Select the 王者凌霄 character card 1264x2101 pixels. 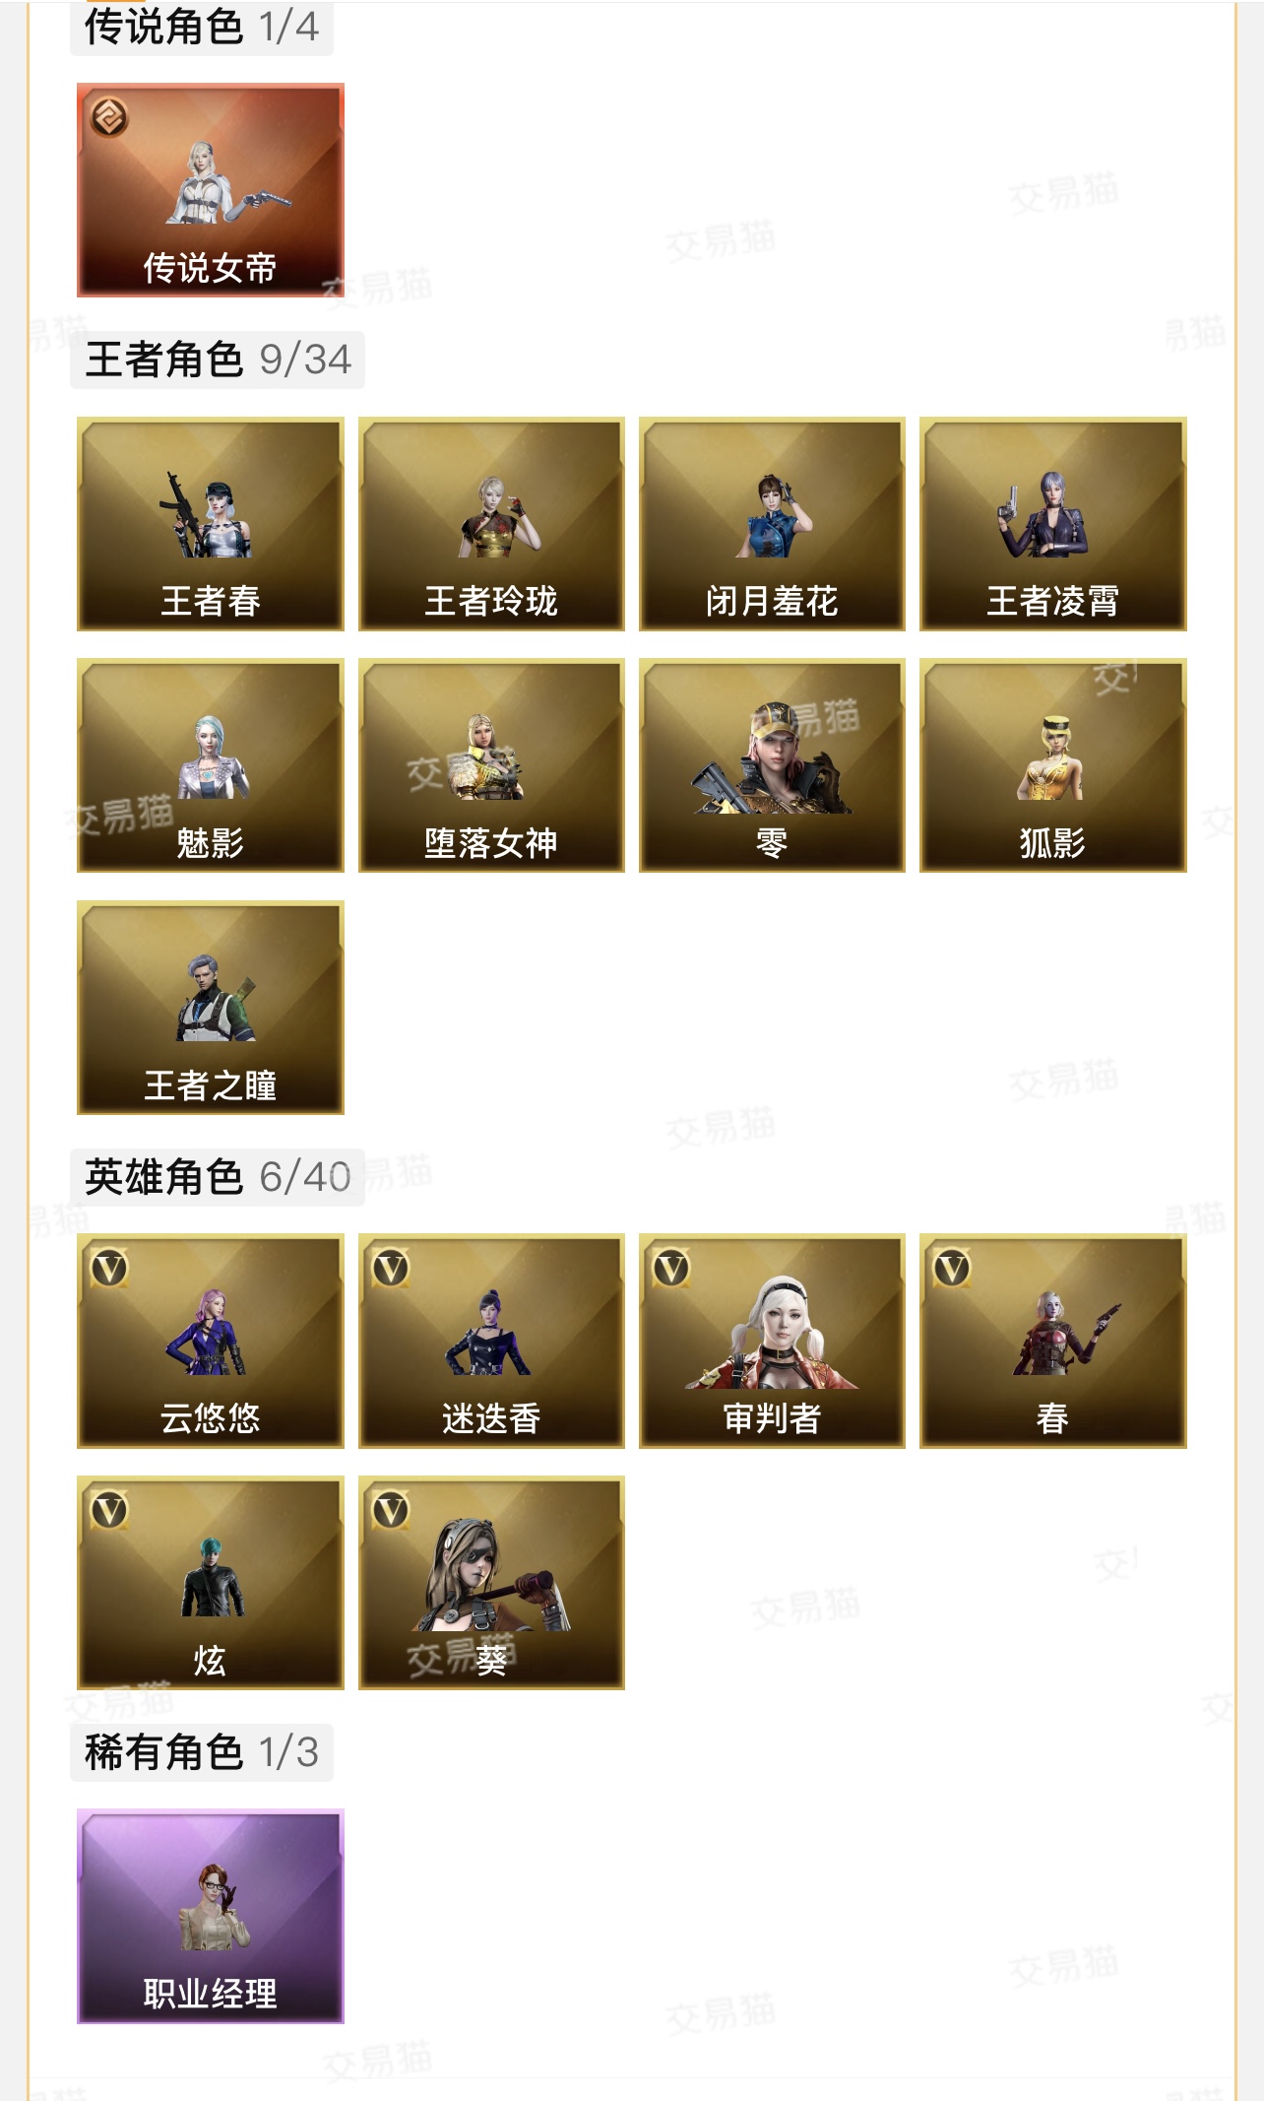[x=1053, y=524]
